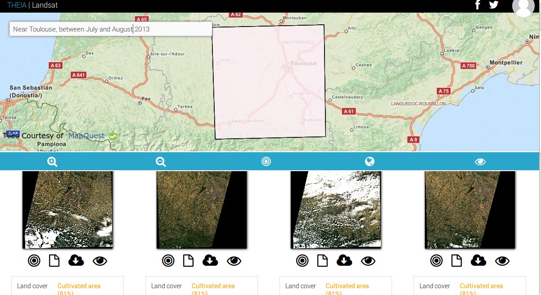Toggle the eye icon under the third result

pos(368,261)
